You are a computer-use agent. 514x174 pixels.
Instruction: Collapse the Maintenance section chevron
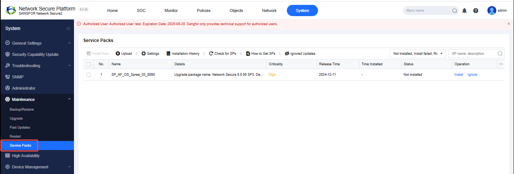click(69, 99)
